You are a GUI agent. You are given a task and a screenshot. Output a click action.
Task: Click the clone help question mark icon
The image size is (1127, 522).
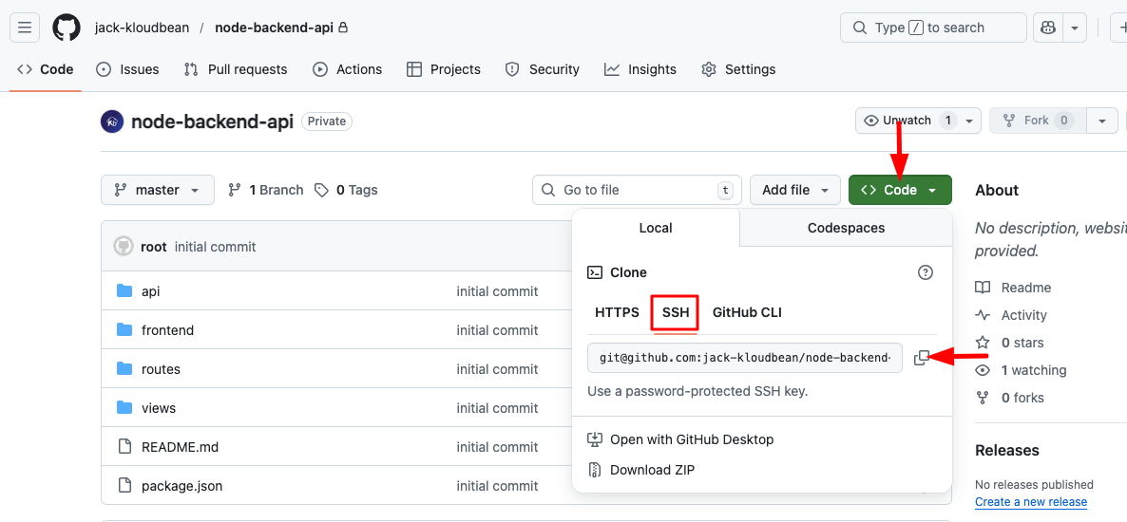click(x=926, y=272)
